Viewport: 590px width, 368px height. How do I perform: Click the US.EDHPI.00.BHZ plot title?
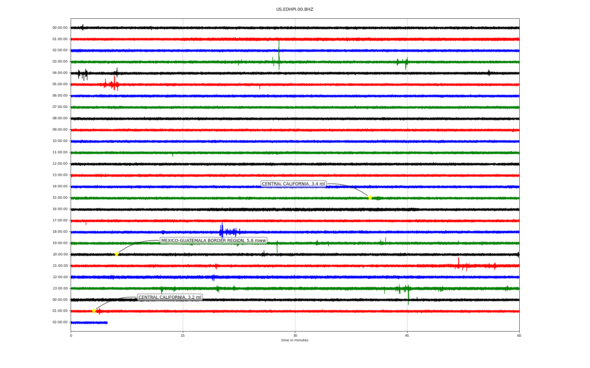click(294, 10)
